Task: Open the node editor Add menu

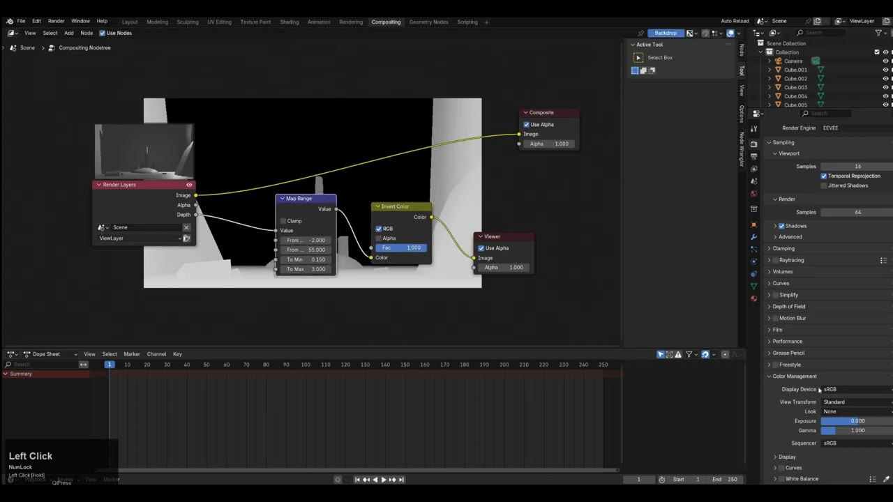Action: (69, 33)
